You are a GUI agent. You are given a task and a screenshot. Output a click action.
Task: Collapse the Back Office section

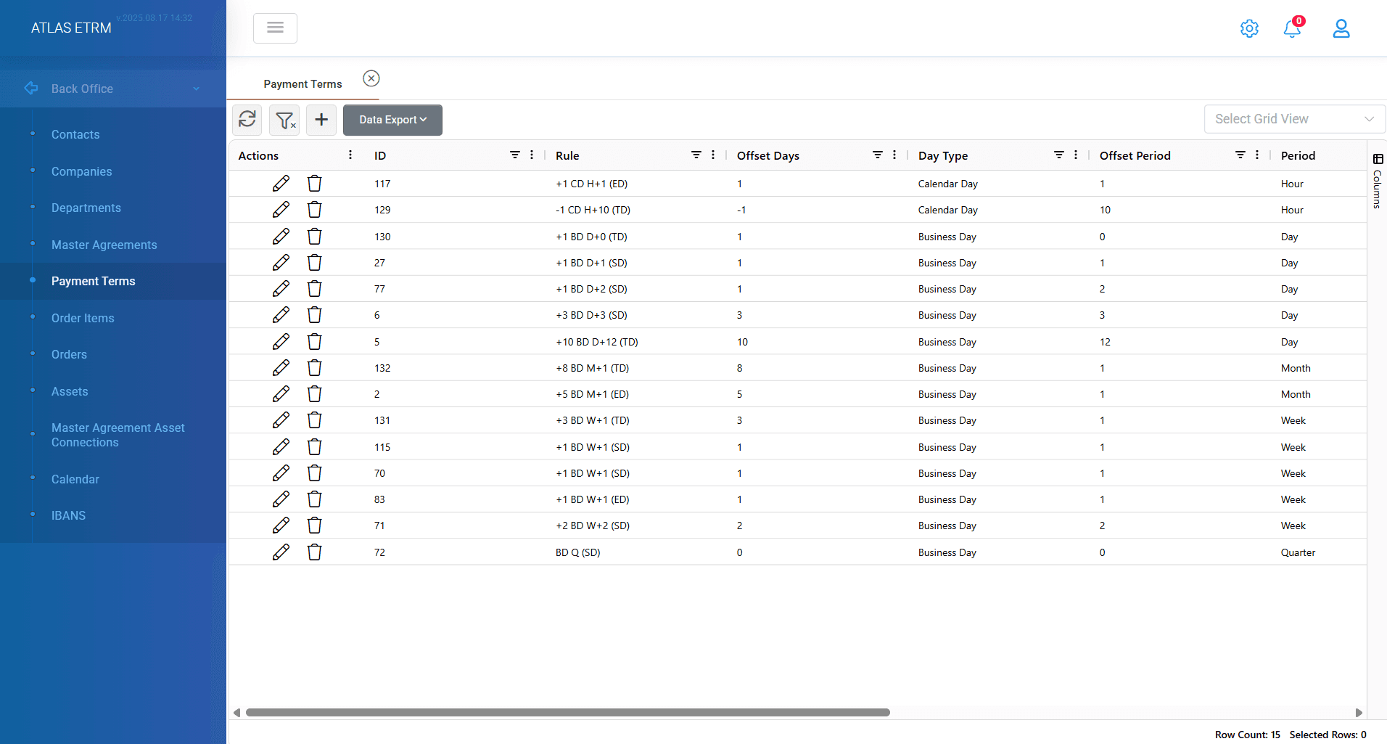pos(113,89)
